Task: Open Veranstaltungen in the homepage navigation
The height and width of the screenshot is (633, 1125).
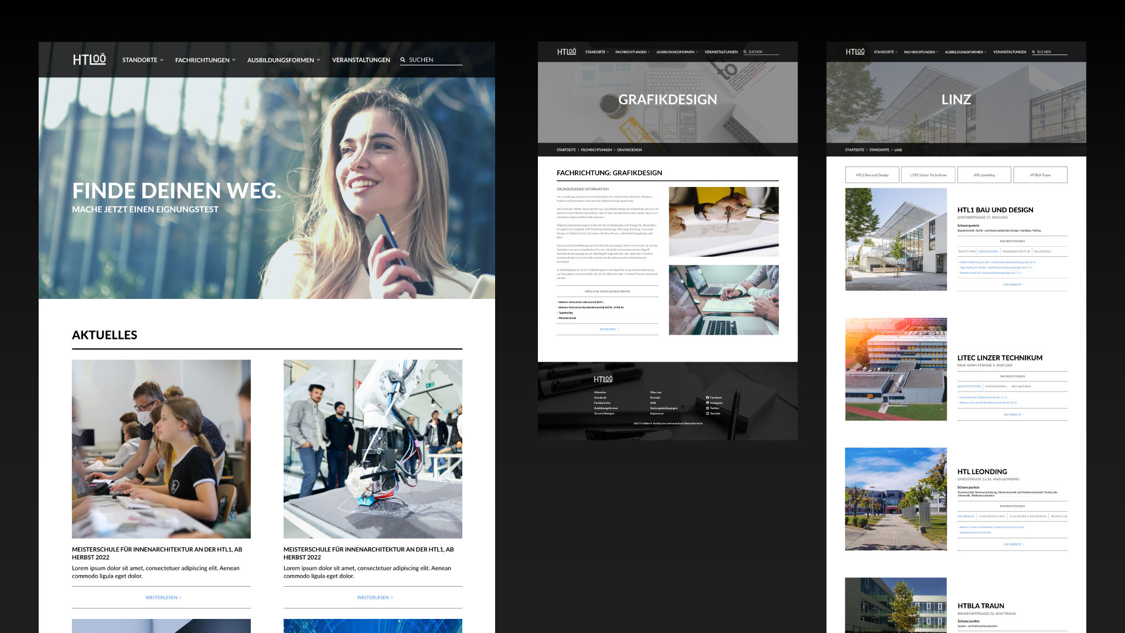Action: click(361, 60)
